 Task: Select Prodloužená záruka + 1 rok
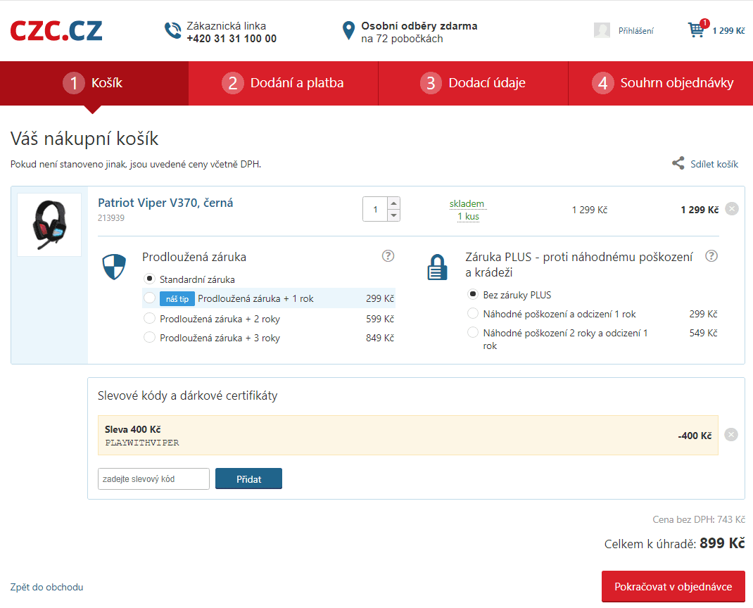coord(150,298)
